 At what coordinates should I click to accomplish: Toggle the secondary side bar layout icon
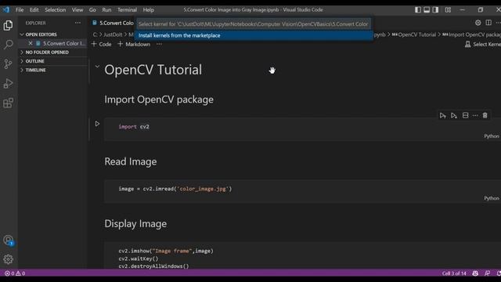(435, 10)
